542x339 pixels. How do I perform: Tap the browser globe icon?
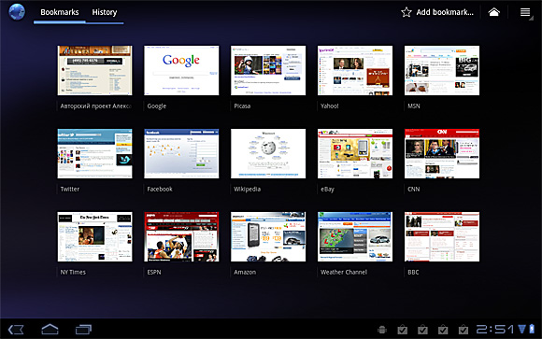(17, 12)
